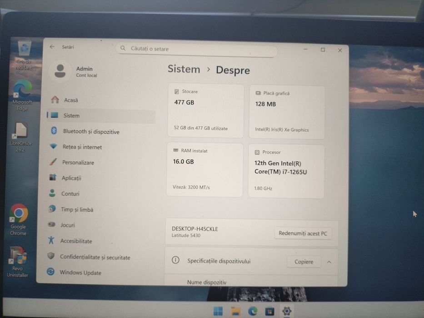Screen dimensions: 424x318
Task: Click the Jocuri controller icon
Action: [51, 224]
